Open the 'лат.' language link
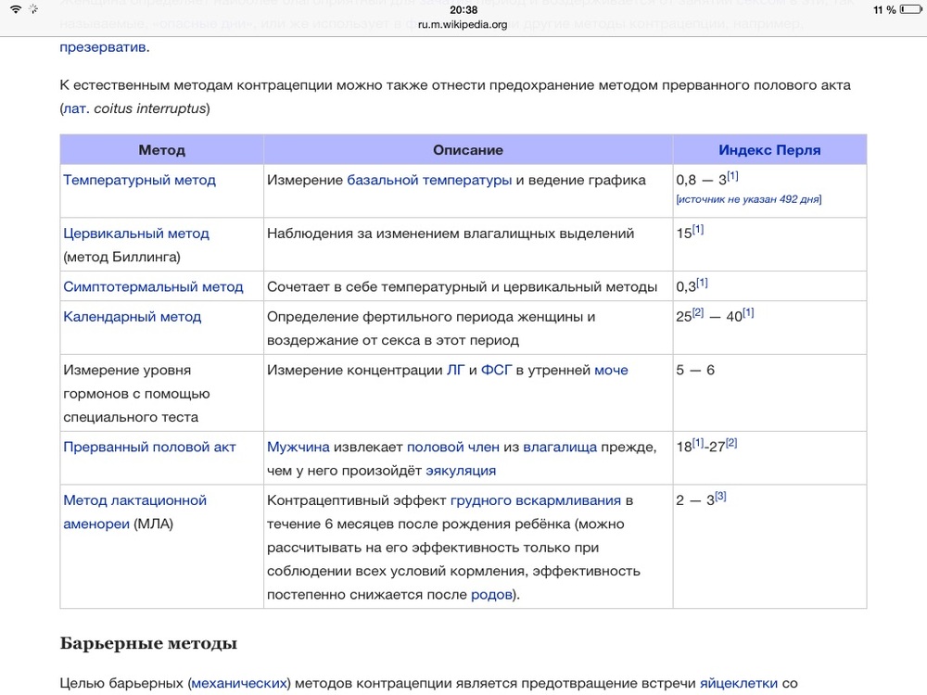 coord(75,108)
